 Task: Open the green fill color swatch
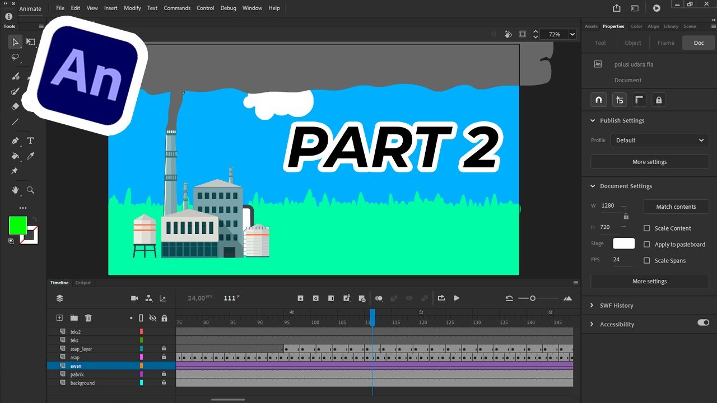pyautogui.click(x=18, y=226)
